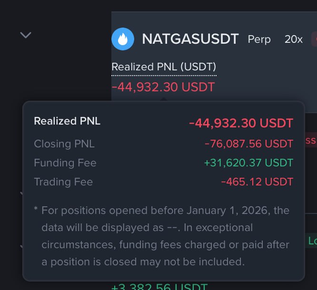
Task: Click the green +31,620.37 USDT funding amount
Action: click(x=248, y=163)
